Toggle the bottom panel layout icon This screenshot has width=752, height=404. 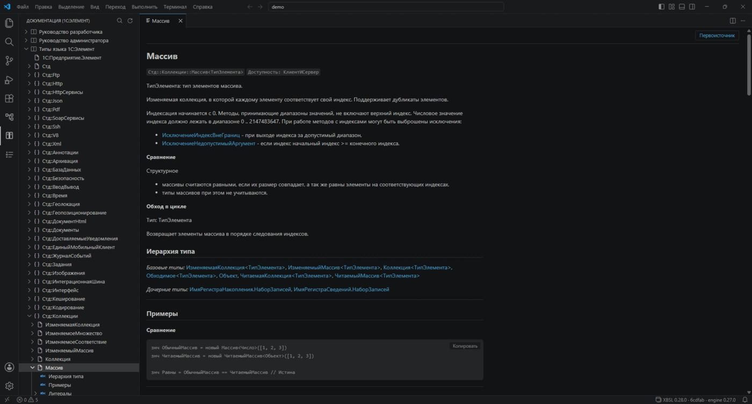tap(682, 7)
